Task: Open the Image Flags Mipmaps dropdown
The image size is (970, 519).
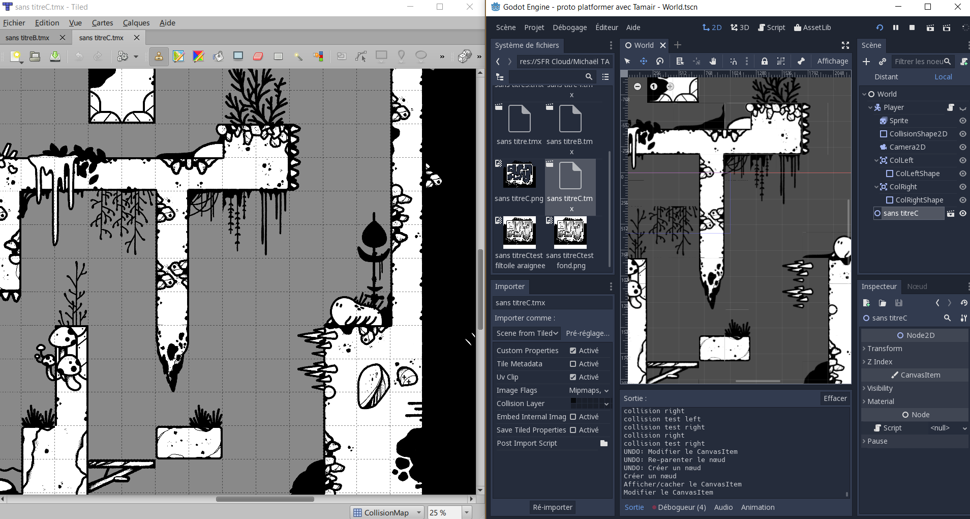Action: (x=589, y=390)
